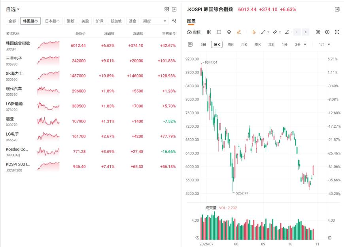Toggle the square box tool in chart toolbar

click(219, 32)
